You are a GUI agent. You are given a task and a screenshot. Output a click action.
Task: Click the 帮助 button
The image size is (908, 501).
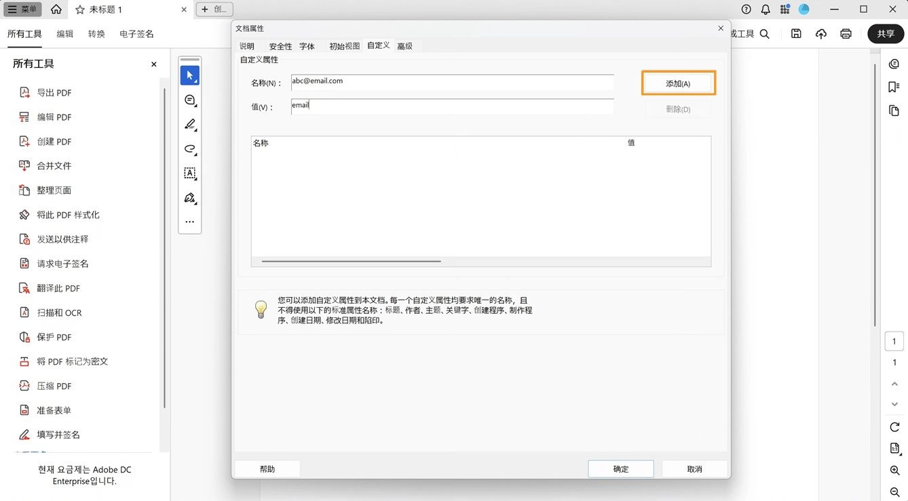[x=266, y=468]
